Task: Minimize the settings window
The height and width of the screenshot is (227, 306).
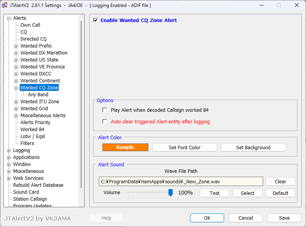Action: tap(262, 5)
